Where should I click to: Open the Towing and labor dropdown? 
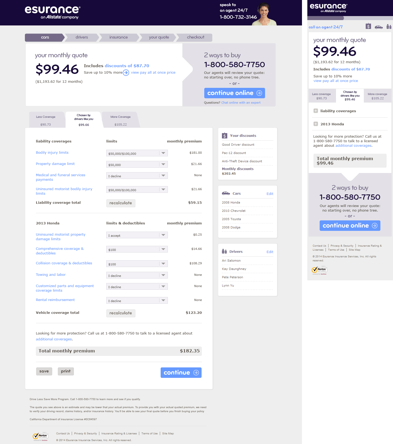[x=137, y=275]
